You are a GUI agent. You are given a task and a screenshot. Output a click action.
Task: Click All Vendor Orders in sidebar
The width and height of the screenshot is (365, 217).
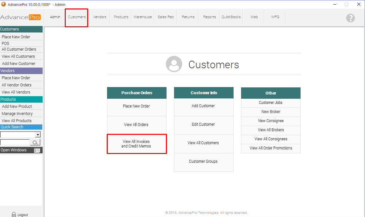(x=17, y=85)
